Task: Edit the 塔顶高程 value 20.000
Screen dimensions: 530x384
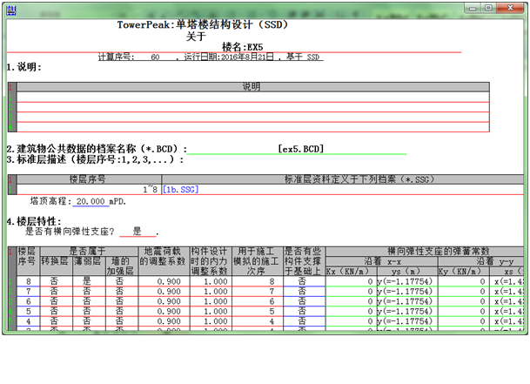Action: tap(91, 202)
